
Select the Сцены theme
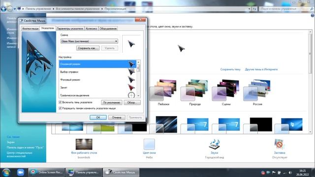pyautogui.click(x=226, y=92)
